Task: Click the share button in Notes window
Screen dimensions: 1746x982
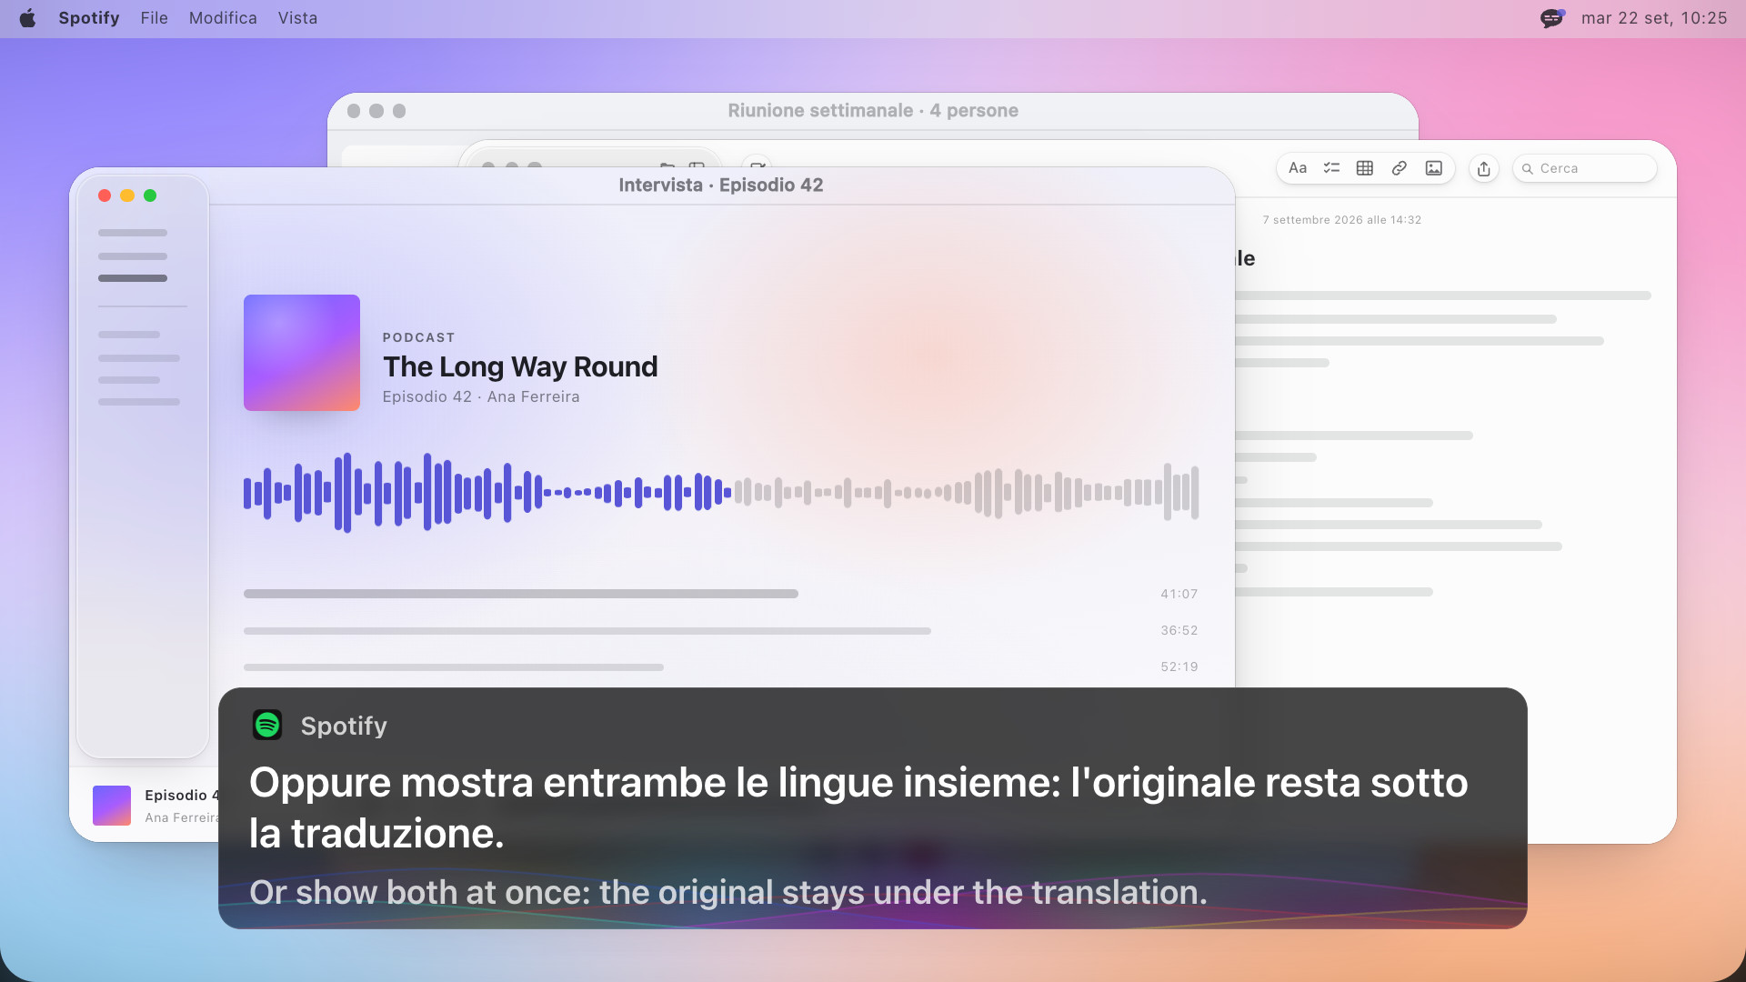Action: (1484, 168)
